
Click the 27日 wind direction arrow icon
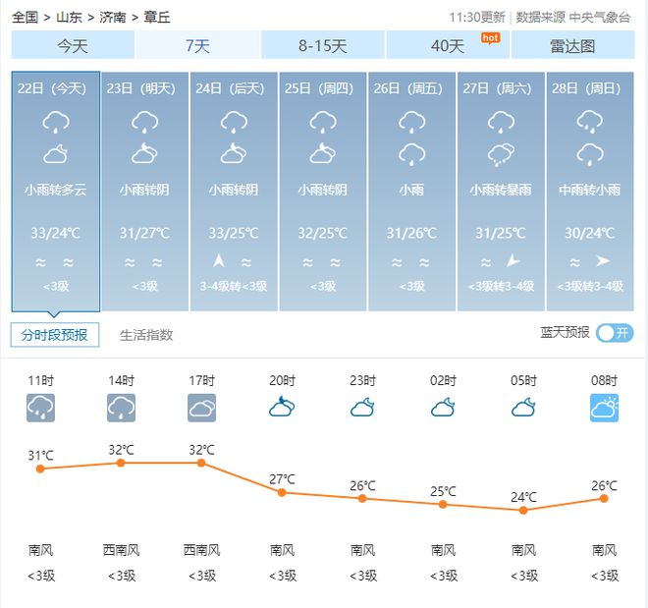point(513,261)
